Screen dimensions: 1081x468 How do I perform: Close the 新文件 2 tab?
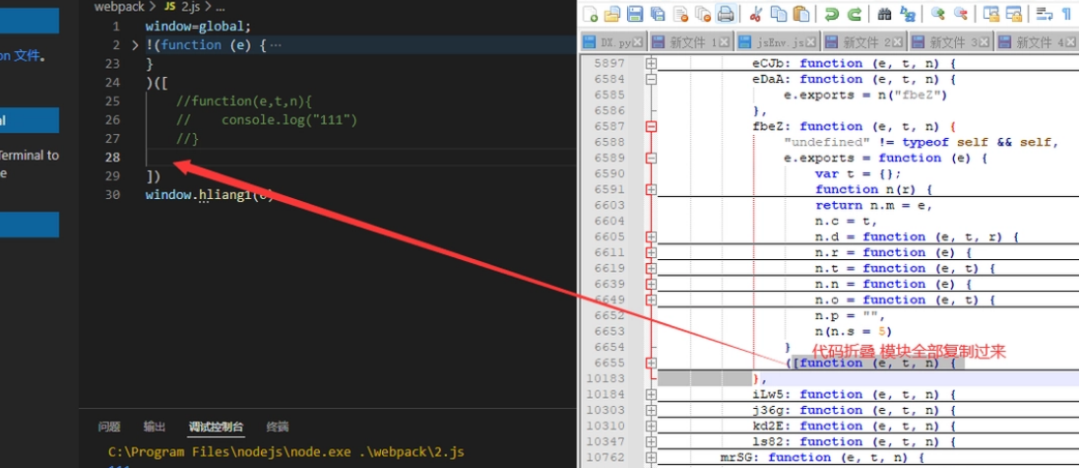click(x=899, y=42)
